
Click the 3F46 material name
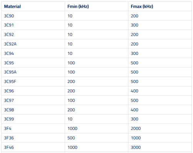click(x=9, y=147)
